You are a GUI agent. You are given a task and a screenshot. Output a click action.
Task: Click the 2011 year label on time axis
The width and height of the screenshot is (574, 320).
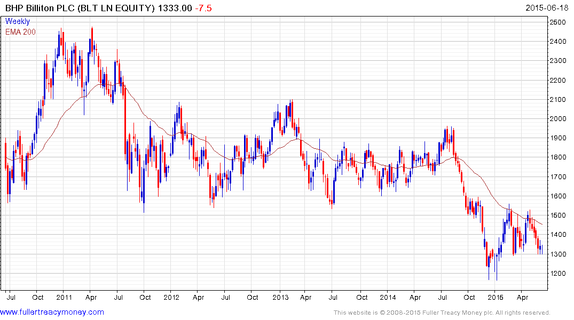(64, 297)
